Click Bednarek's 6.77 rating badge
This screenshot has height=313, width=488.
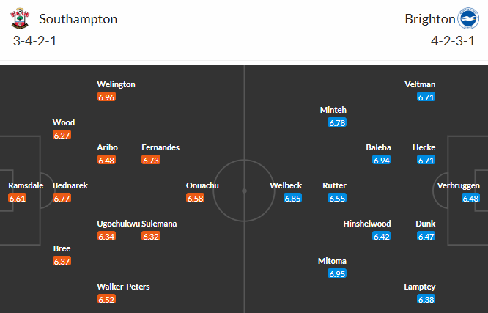pos(62,198)
